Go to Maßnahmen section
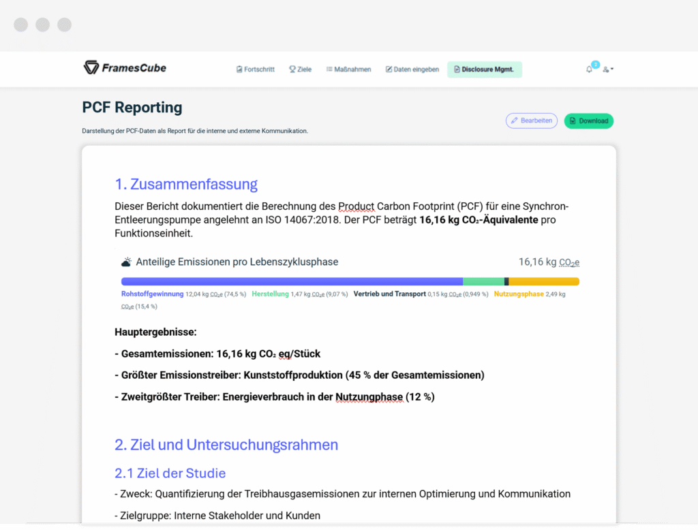 348,69
